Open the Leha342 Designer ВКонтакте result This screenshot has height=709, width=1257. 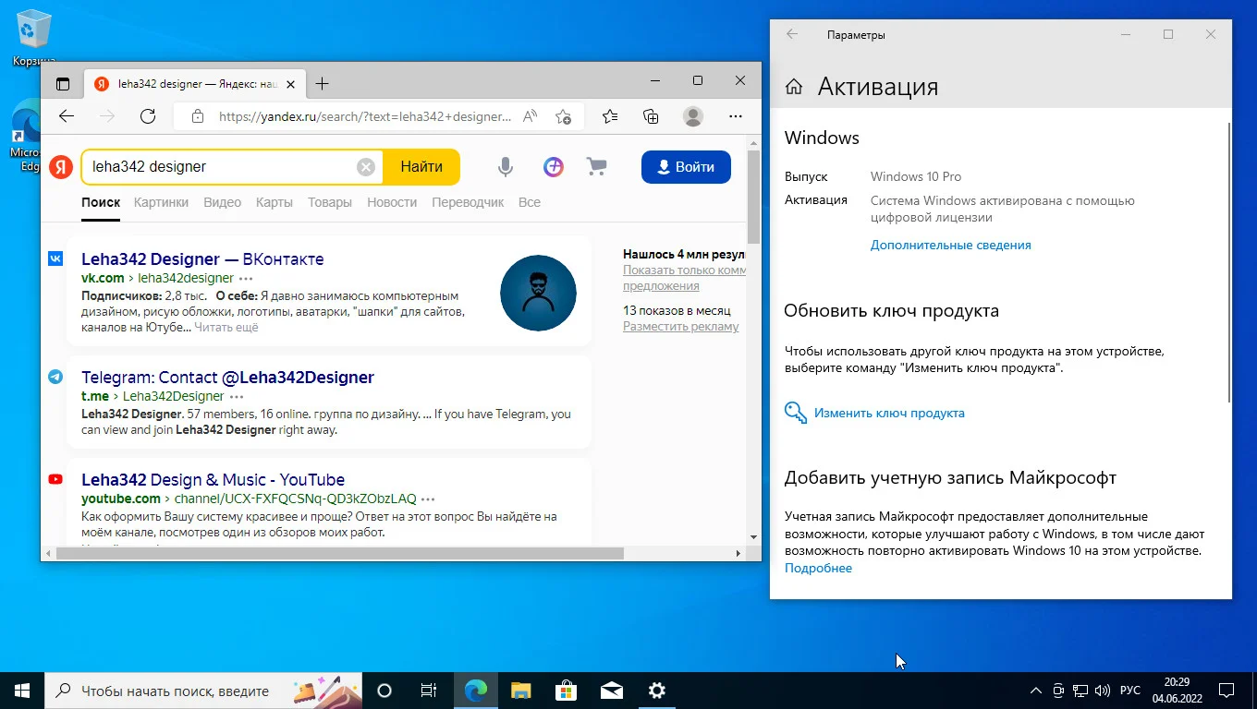point(202,259)
